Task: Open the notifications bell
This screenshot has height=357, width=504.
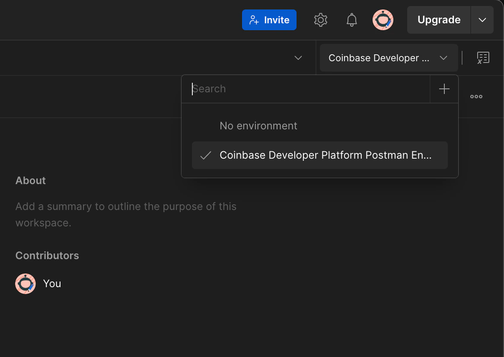Action: [352, 20]
